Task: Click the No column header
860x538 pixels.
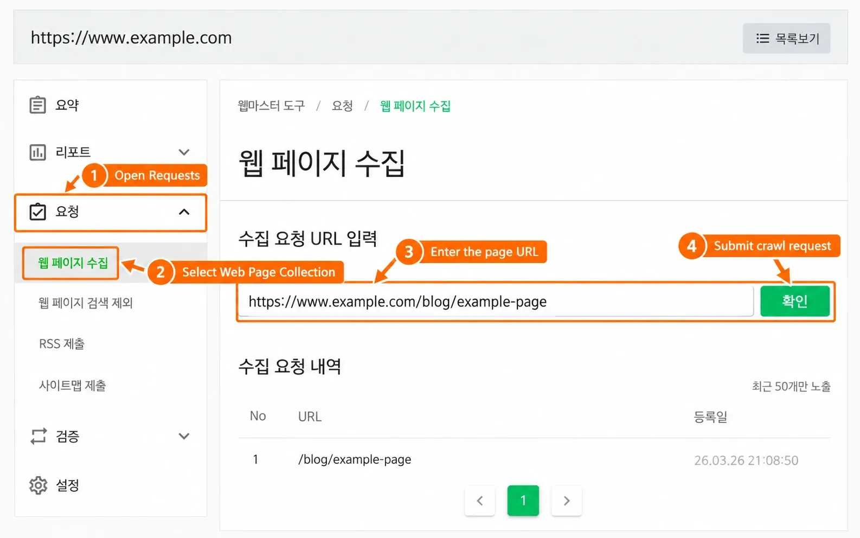Action: (x=258, y=416)
